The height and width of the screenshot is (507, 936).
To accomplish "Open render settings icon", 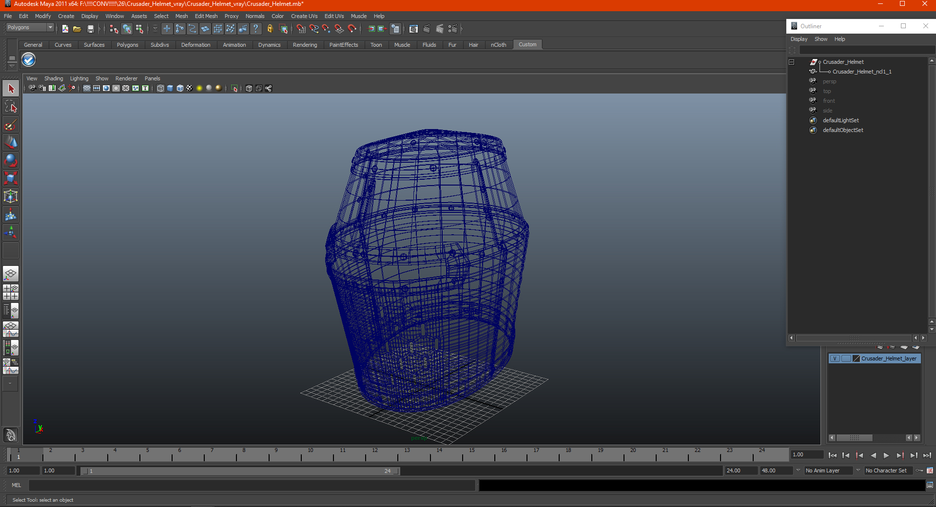I will pos(453,29).
